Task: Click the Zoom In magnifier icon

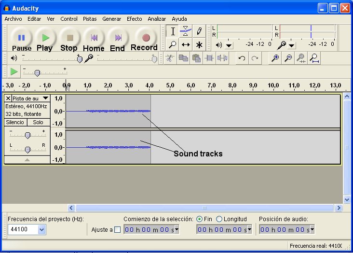Action: pyautogui.click(x=275, y=58)
